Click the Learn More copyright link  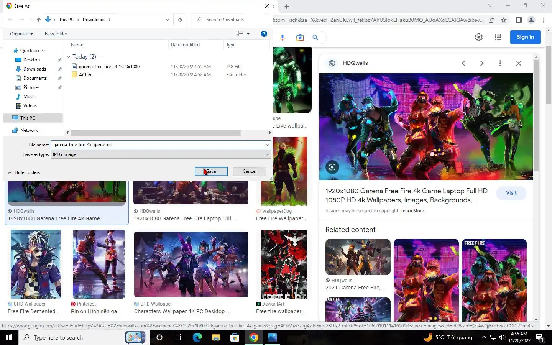coord(412,211)
